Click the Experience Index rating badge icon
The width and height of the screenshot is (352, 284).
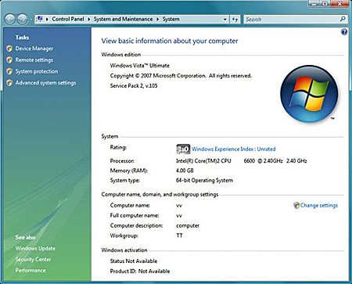(x=183, y=149)
